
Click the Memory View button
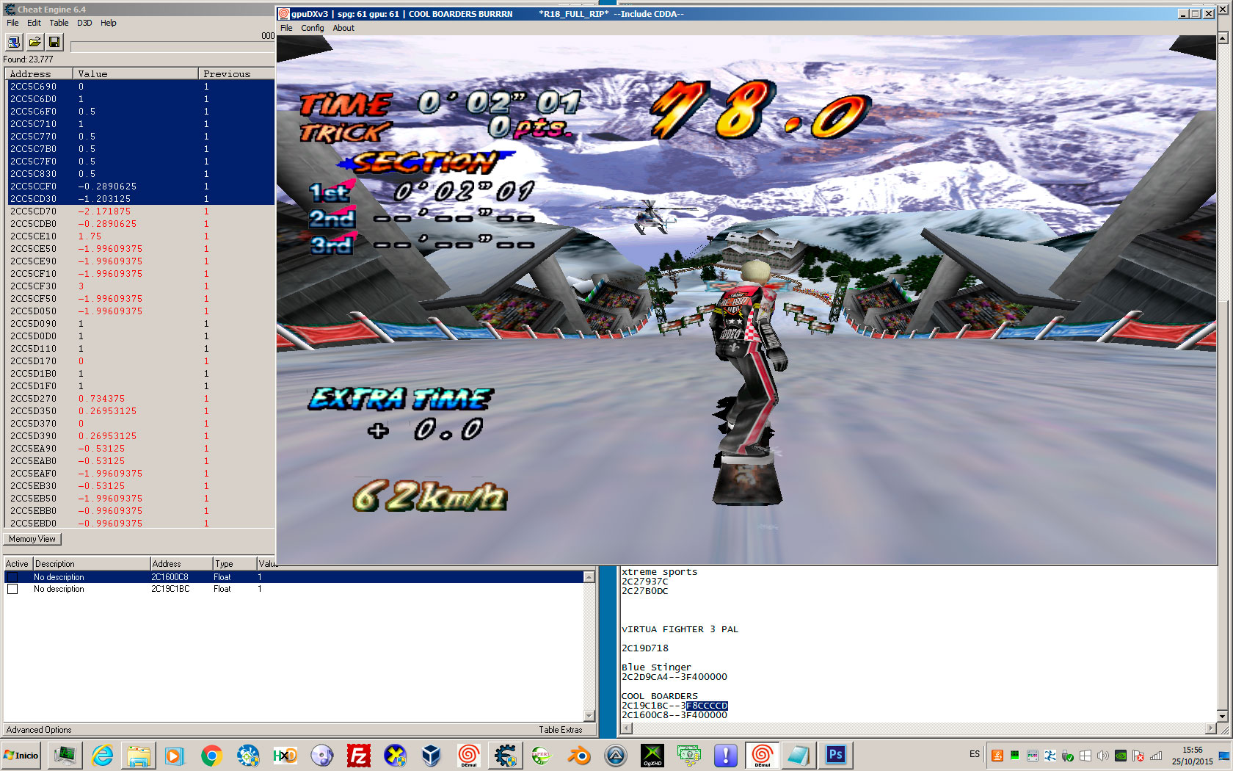(32, 539)
